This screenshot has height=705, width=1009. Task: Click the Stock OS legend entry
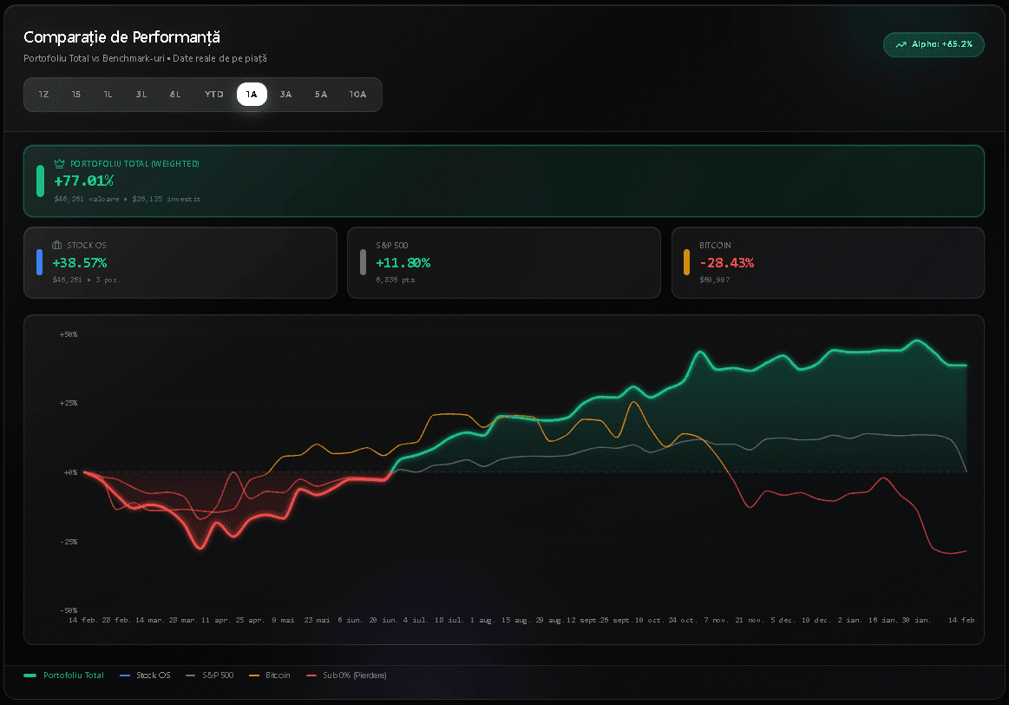153,675
